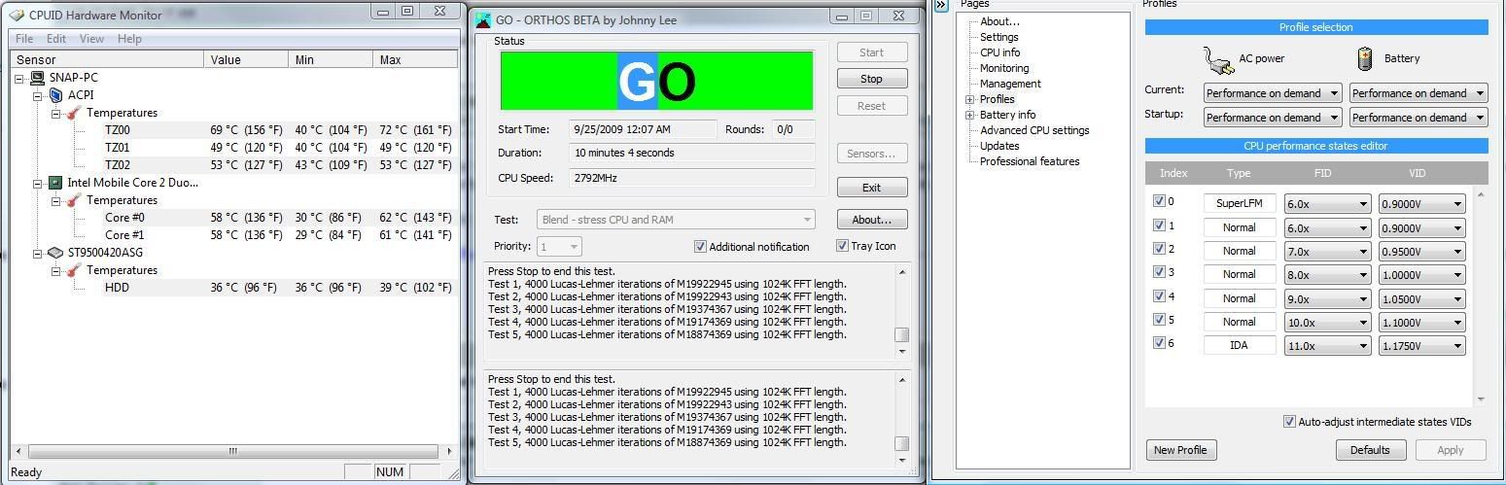
Task: Select the Updates page
Action: pos(999,146)
